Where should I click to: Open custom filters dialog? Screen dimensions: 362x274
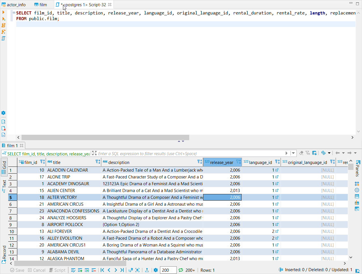pos(308,153)
